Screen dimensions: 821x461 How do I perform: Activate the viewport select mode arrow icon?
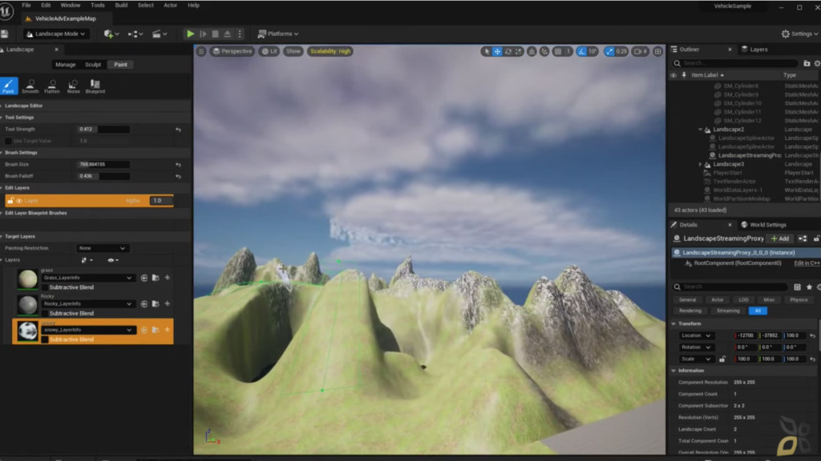tap(487, 51)
